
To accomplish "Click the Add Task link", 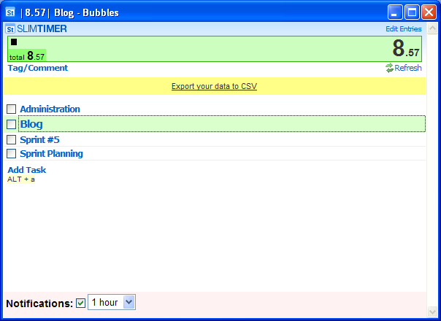I will tap(27, 170).
